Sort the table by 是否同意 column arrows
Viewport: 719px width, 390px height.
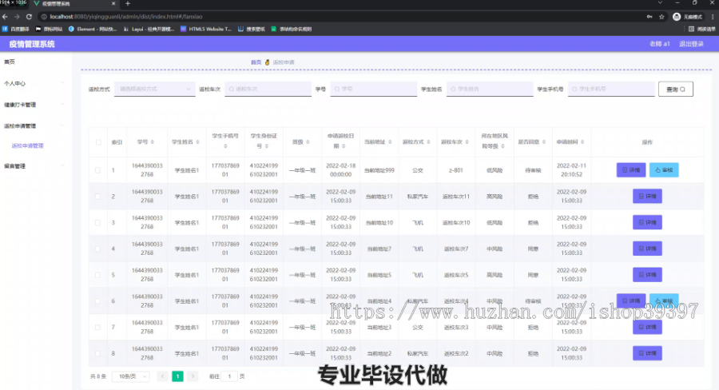tap(544, 142)
